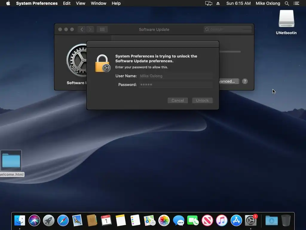Screen dimensions: 306x230
Task: Open News from the Dock
Action: coord(207,220)
